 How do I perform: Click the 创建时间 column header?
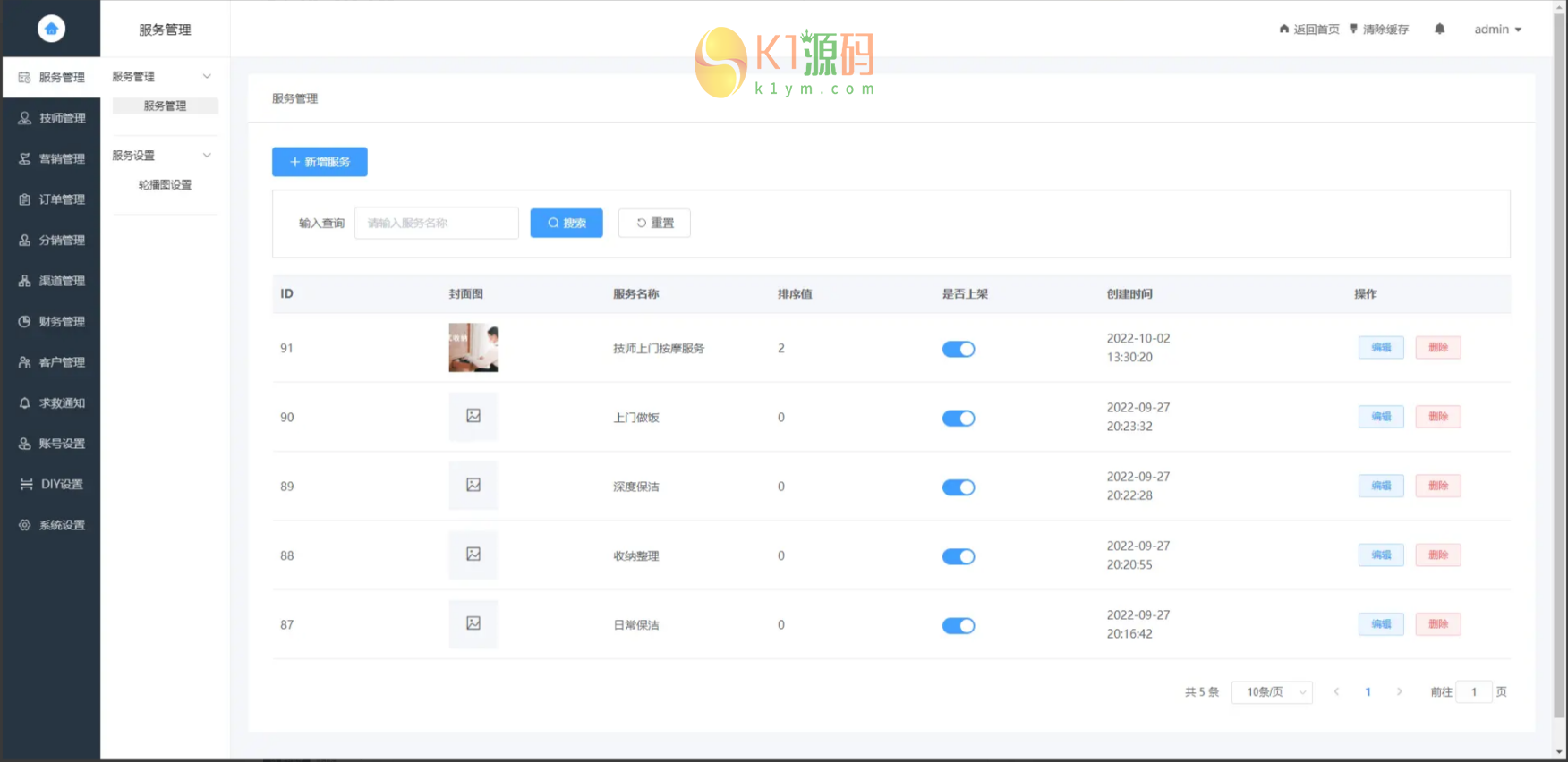click(1129, 294)
